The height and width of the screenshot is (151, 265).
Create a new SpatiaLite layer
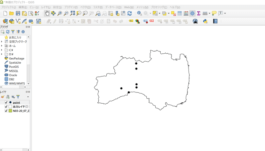point(24,21)
